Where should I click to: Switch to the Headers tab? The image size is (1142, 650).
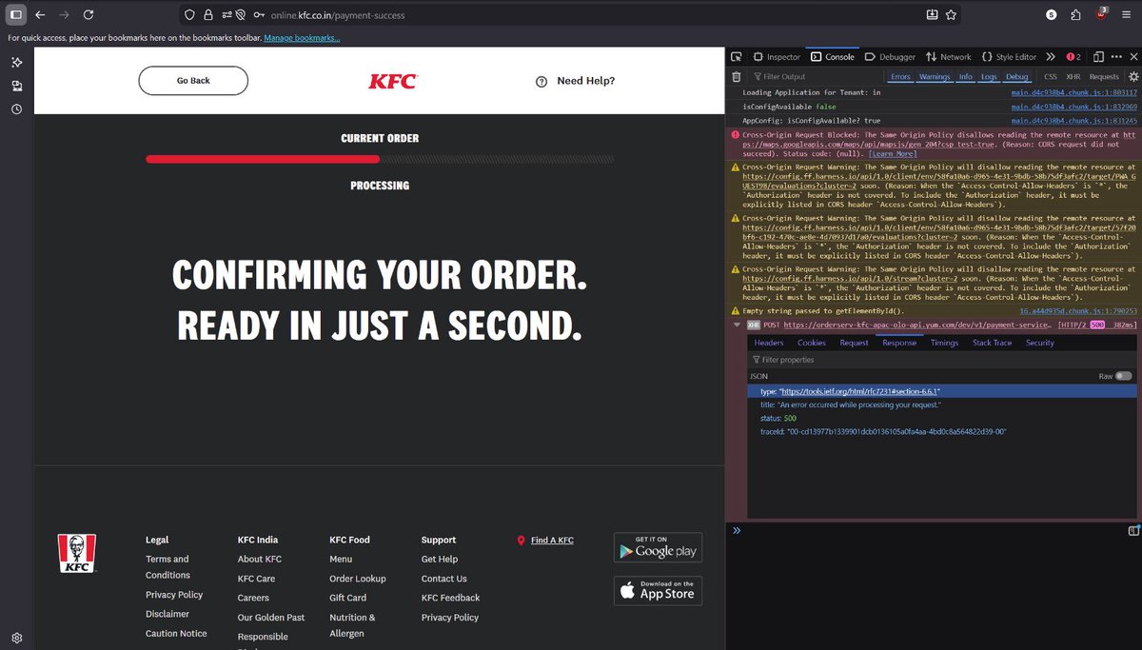click(x=767, y=342)
